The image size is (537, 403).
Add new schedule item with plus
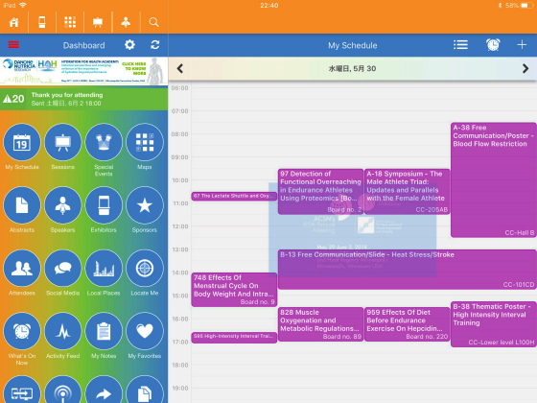click(522, 45)
